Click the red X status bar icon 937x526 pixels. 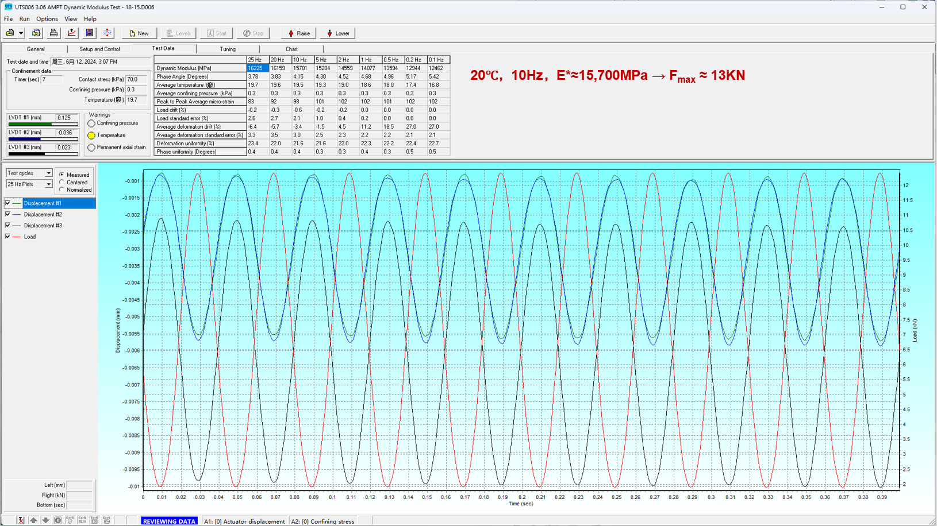[x=21, y=520]
